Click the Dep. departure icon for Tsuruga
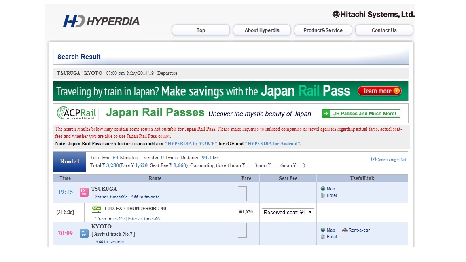Viewport: 466px width, 262px height. 84,192
